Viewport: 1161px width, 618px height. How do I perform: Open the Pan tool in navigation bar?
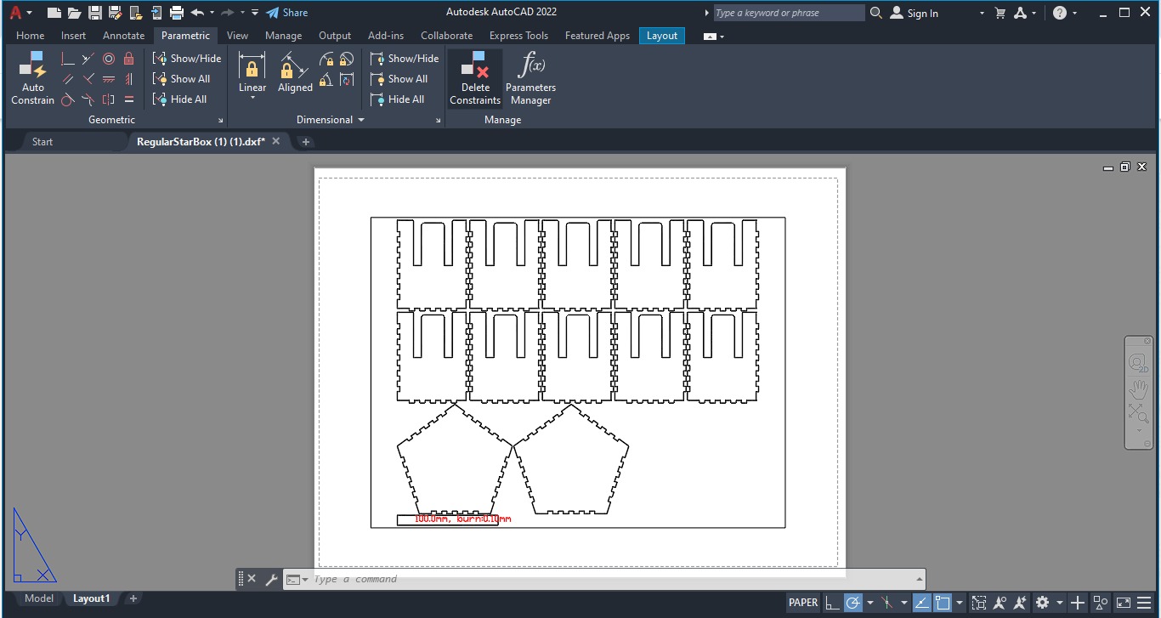[1139, 390]
